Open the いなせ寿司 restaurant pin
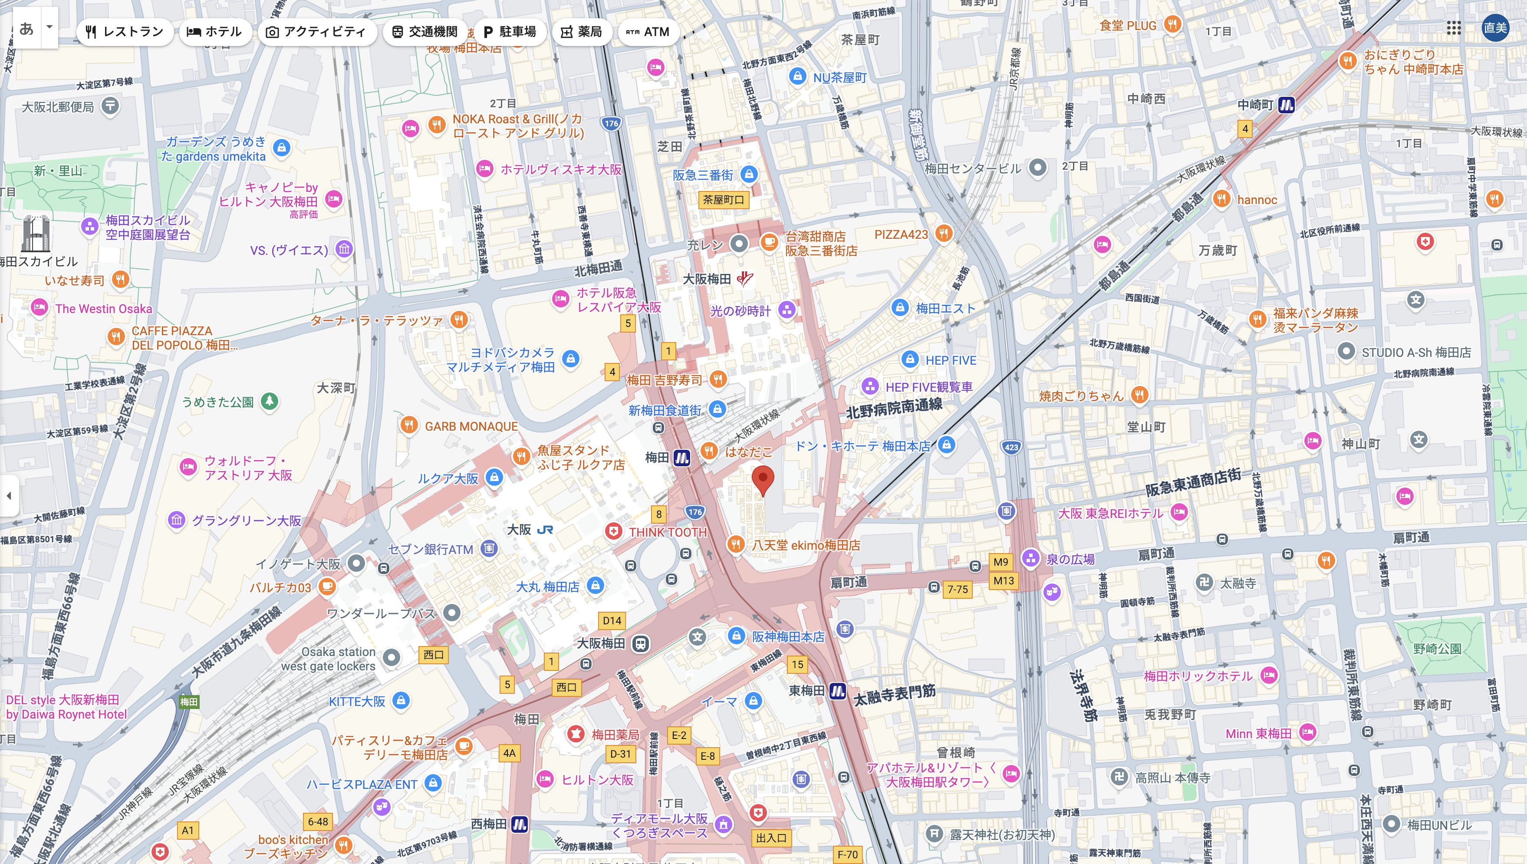The image size is (1527, 864). [x=120, y=279]
